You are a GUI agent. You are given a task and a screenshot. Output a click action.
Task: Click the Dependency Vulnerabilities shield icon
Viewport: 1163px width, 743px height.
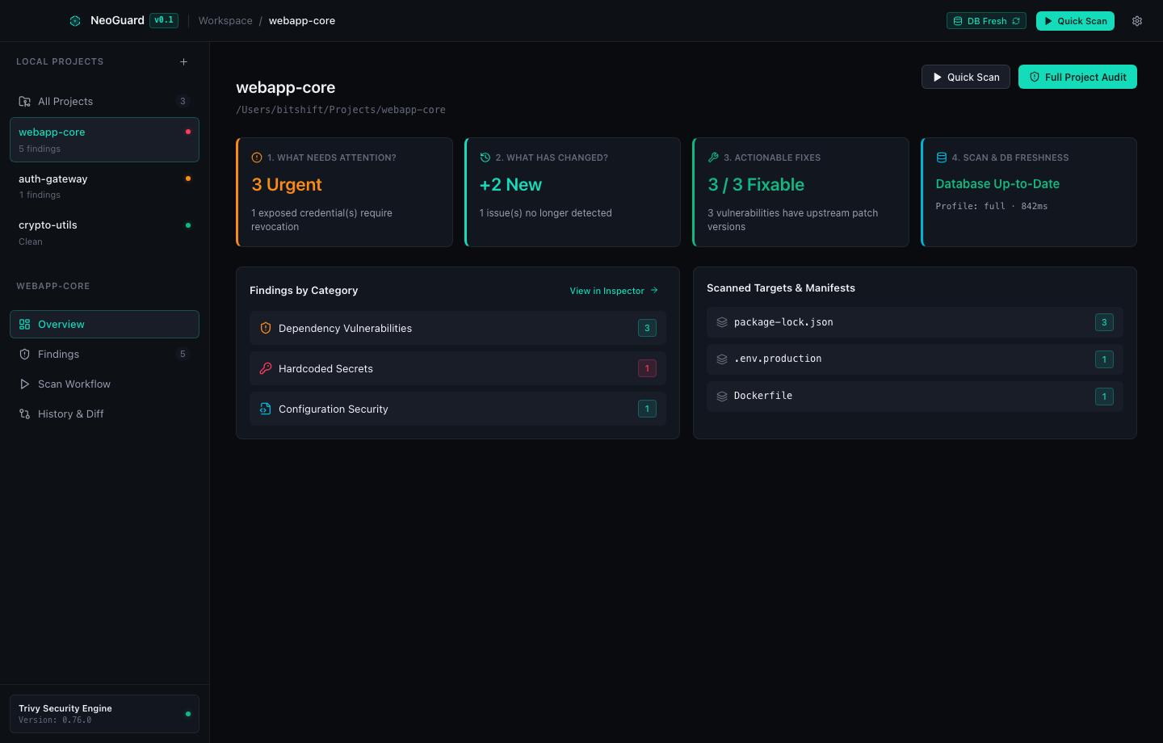pyautogui.click(x=266, y=328)
